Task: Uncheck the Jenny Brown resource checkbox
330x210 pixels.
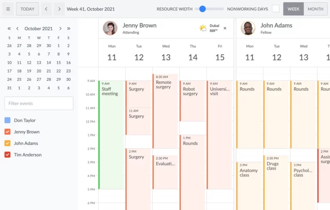Action: click(7, 132)
